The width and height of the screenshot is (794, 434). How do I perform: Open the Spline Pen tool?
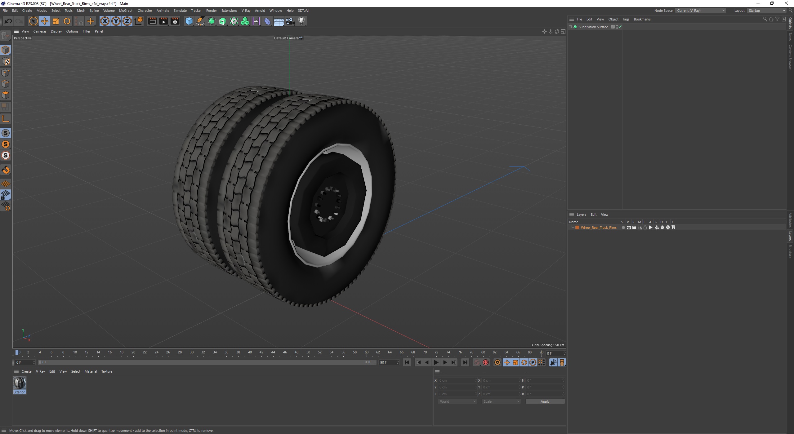point(200,21)
